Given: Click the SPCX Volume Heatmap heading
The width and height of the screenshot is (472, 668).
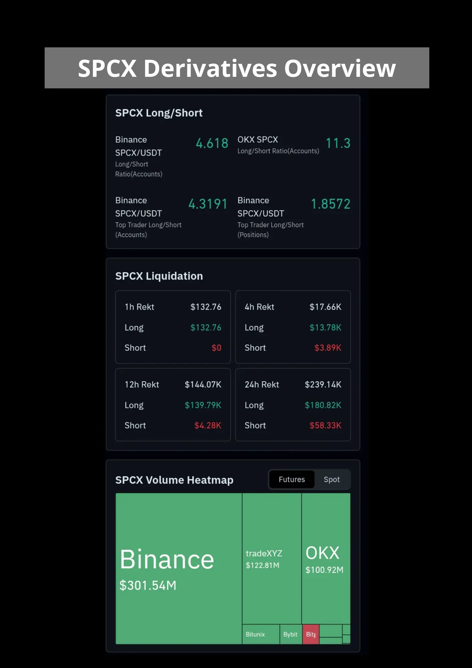Looking at the screenshot, I should click(x=174, y=480).
